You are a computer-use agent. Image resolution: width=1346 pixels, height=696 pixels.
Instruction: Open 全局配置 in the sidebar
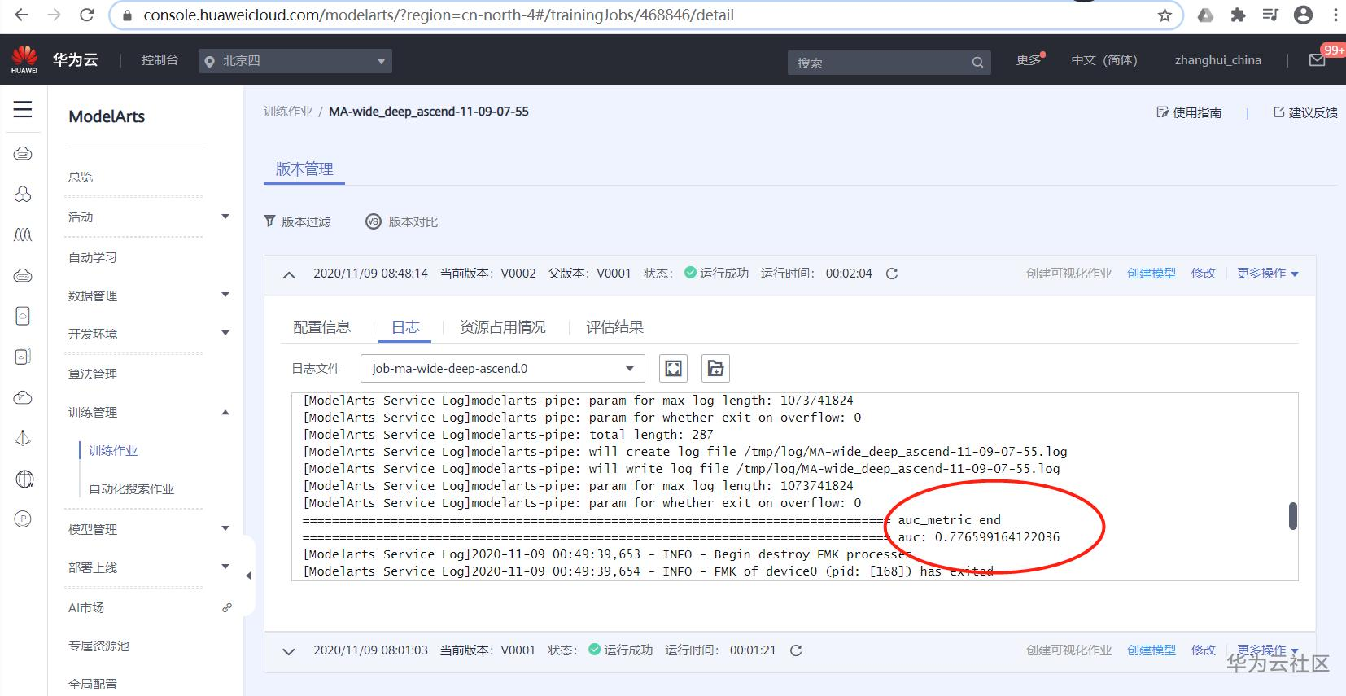[93, 684]
